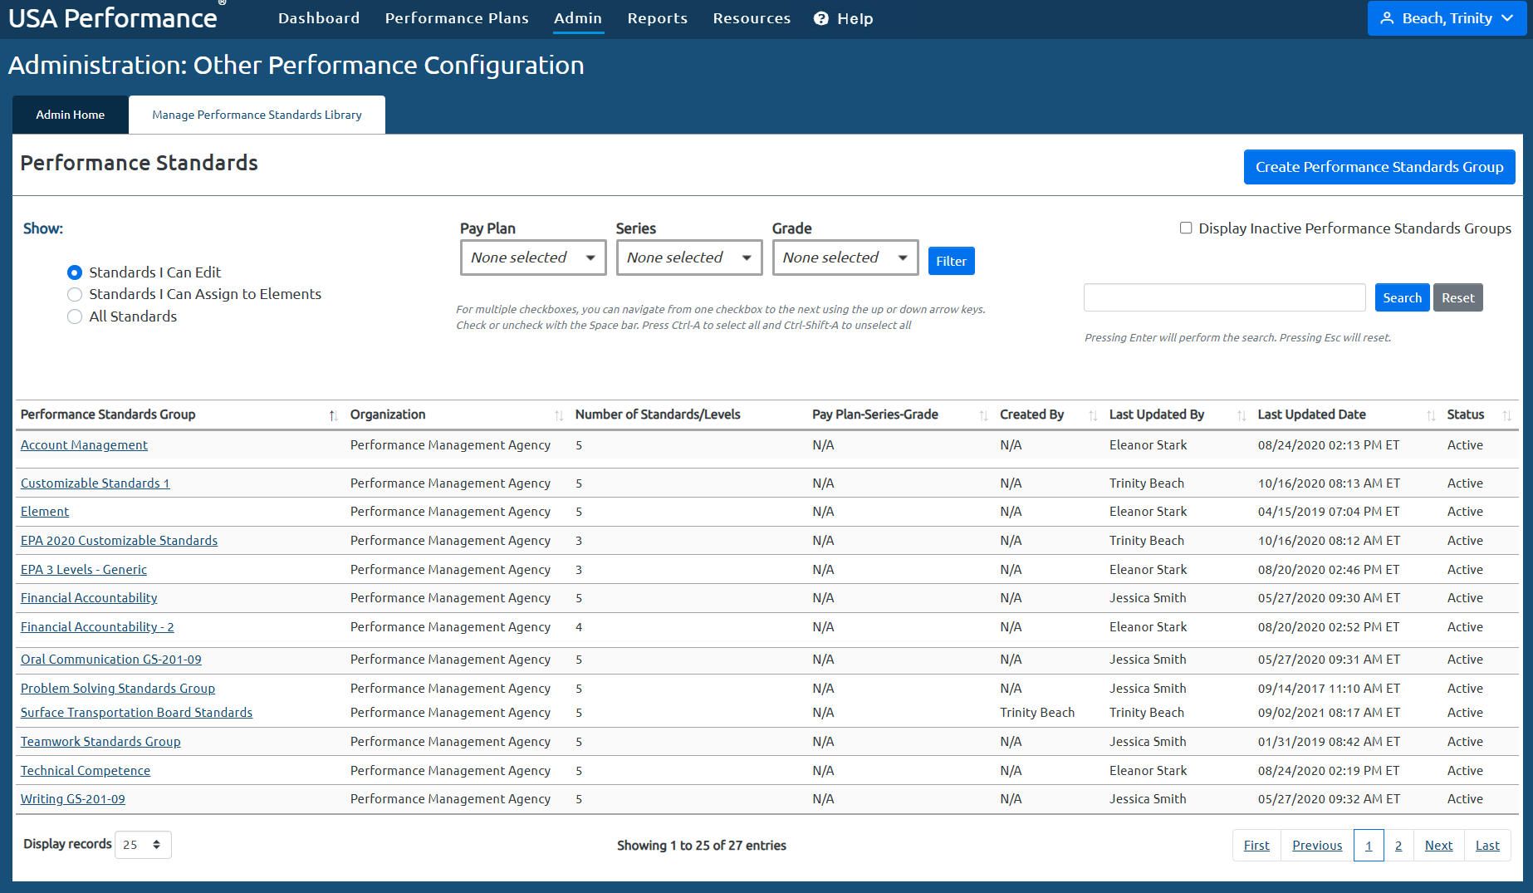Open EPA 2020 Customizable Standards link
Screen dimensions: 1533x893
point(119,541)
